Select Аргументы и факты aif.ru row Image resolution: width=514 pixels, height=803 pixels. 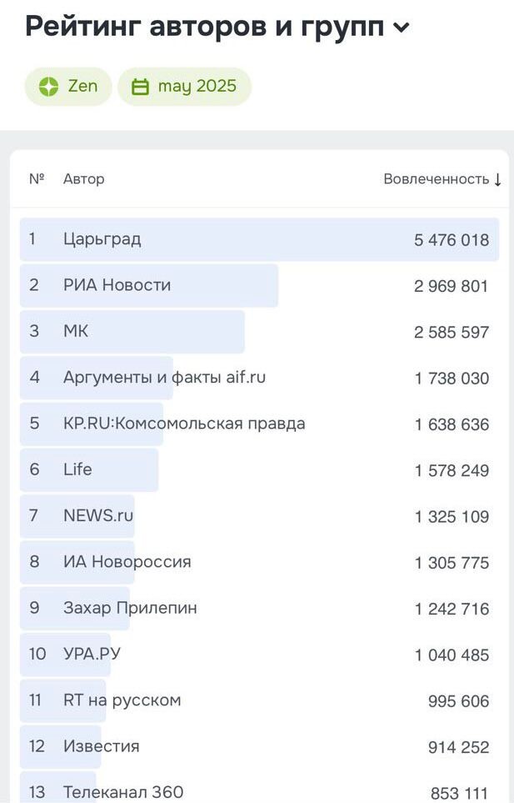pos(259,378)
